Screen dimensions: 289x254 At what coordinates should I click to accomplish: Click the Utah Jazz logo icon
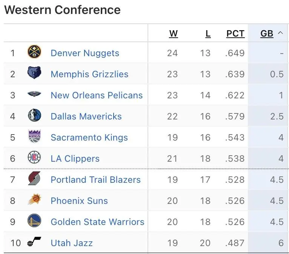click(34, 243)
